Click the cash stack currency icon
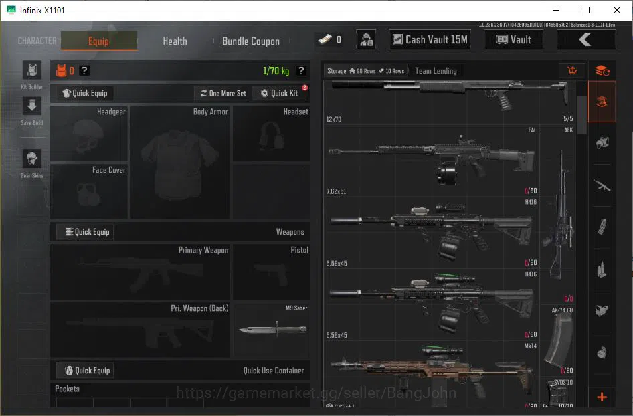633x416 pixels. click(325, 39)
